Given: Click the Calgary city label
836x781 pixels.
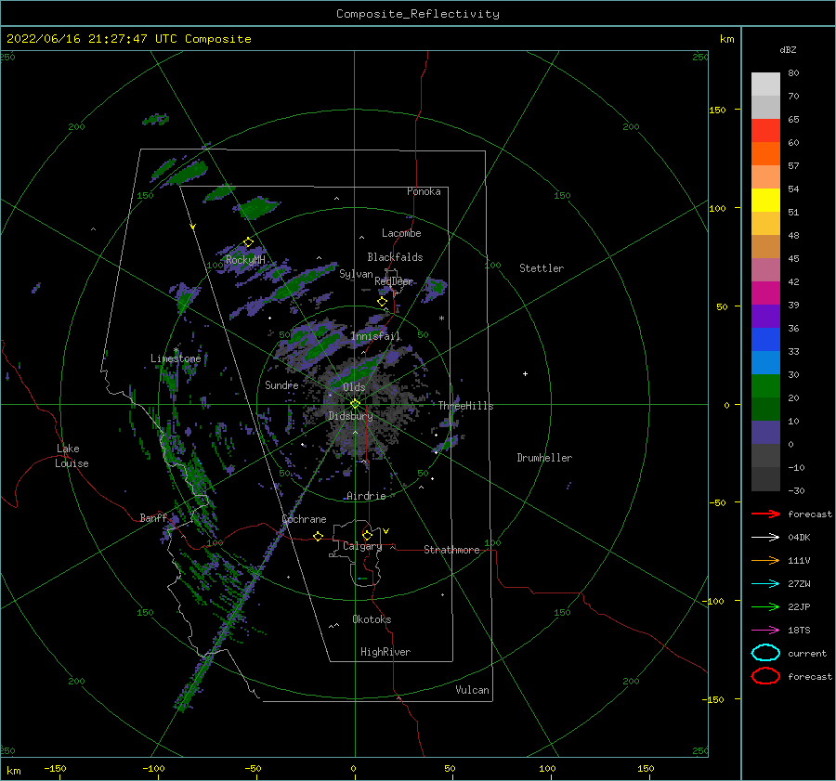Looking at the screenshot, I should [362, 546].
